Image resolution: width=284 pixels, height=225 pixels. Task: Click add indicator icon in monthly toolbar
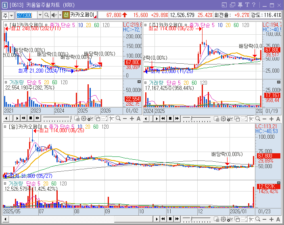(90, 119)
